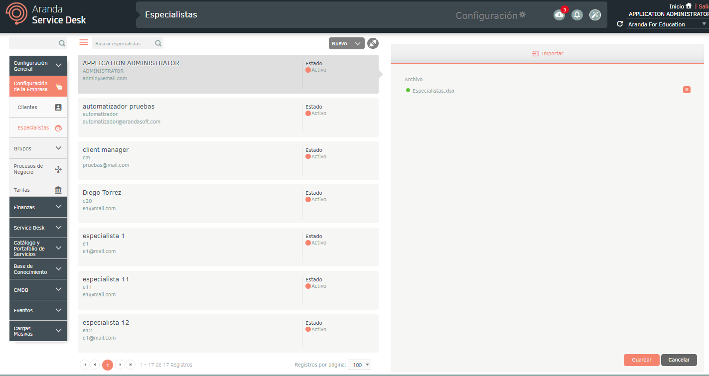Expand the Cargas Masivas section

[38, 331]
